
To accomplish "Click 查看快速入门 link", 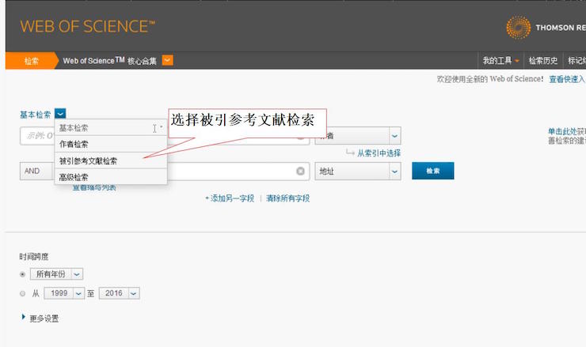I will click(x=567, y=79).
